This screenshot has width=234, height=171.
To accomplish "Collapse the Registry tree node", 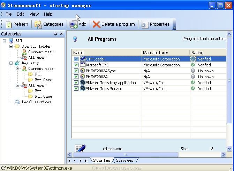I will 11,63.
